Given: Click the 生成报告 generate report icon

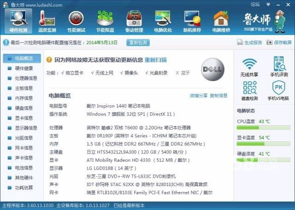Looking at the screenshot, I should (240, 42).
